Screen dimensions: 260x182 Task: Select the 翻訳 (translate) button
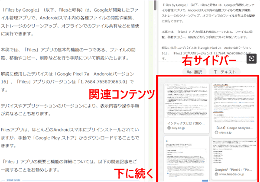(194, 72)
